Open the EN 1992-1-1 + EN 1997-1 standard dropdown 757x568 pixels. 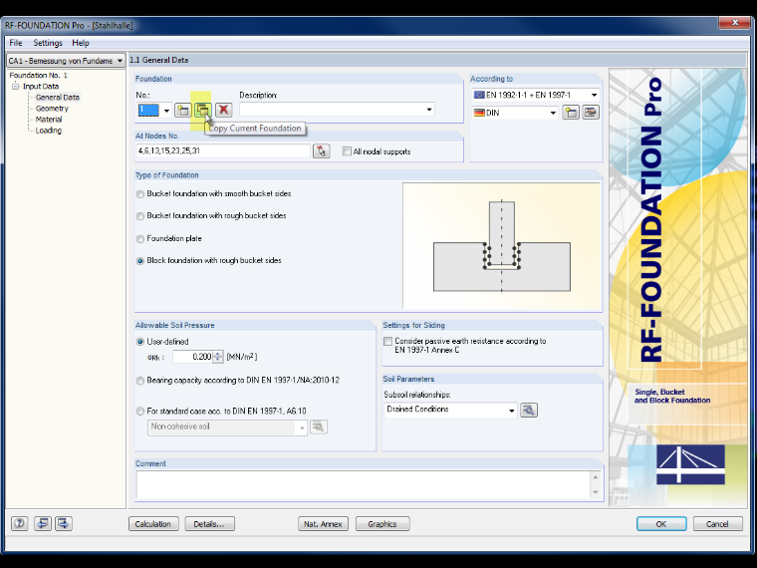point(594,95)
